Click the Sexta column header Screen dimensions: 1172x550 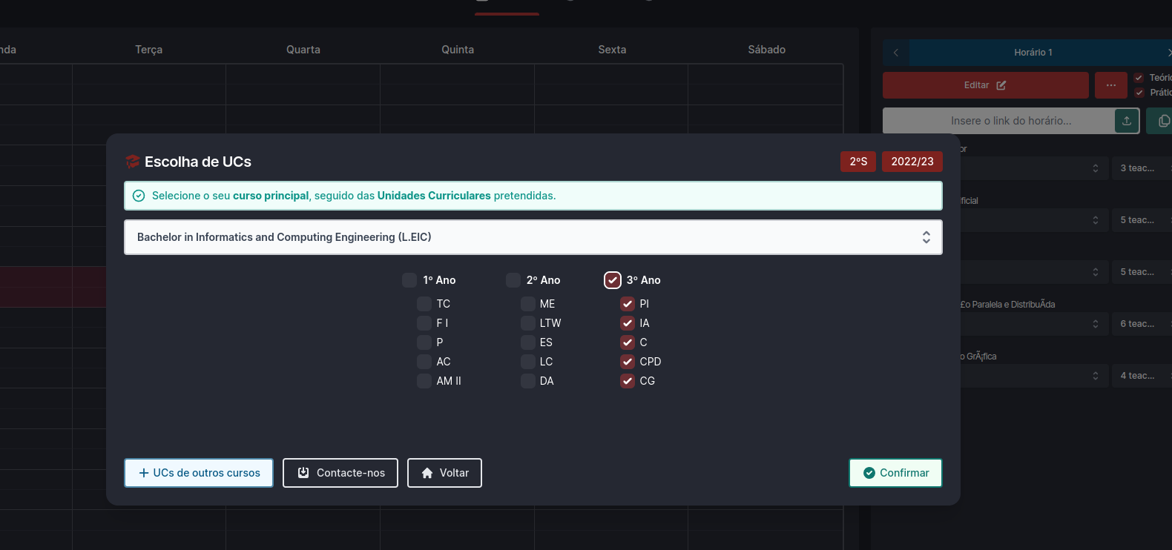click(612, 50)
